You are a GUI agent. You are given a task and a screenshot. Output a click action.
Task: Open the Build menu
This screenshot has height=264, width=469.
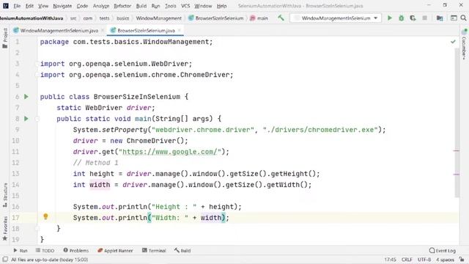141,6
